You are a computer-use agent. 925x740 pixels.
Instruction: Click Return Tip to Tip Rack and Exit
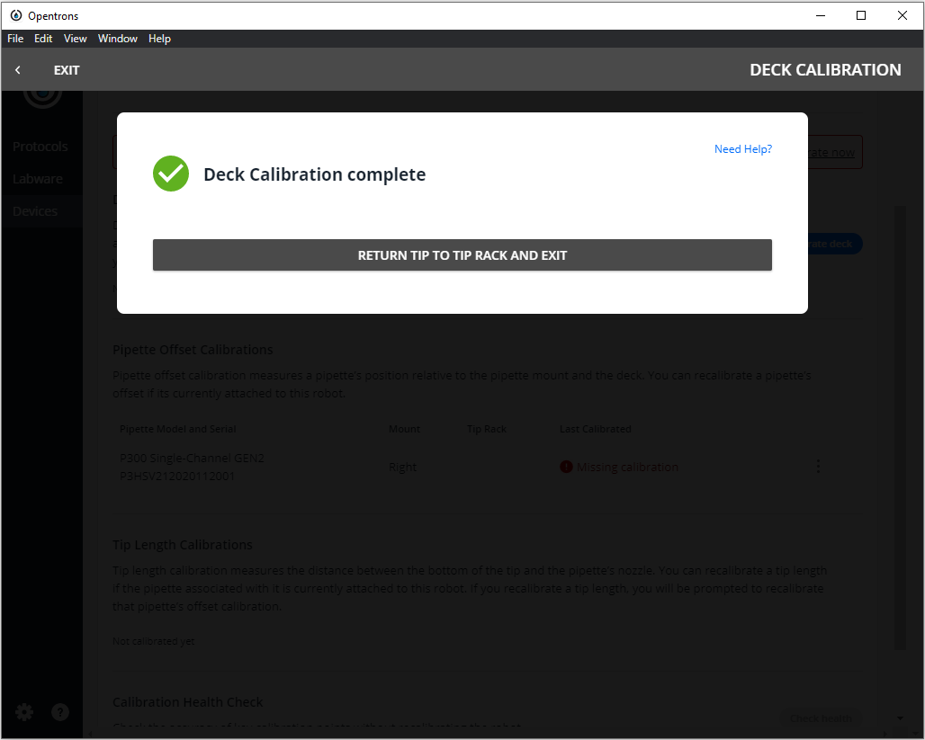tap(462, 254)
